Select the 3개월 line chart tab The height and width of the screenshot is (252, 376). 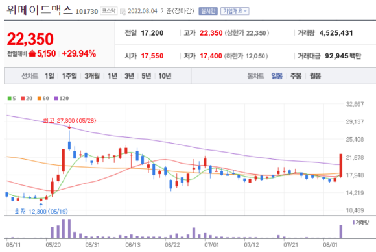[x=92, y=76]
